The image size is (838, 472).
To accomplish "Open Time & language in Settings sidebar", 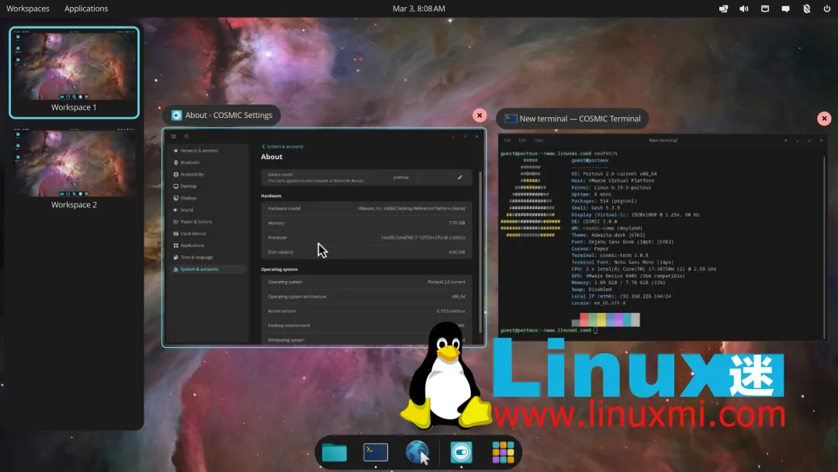I will 206,257.
